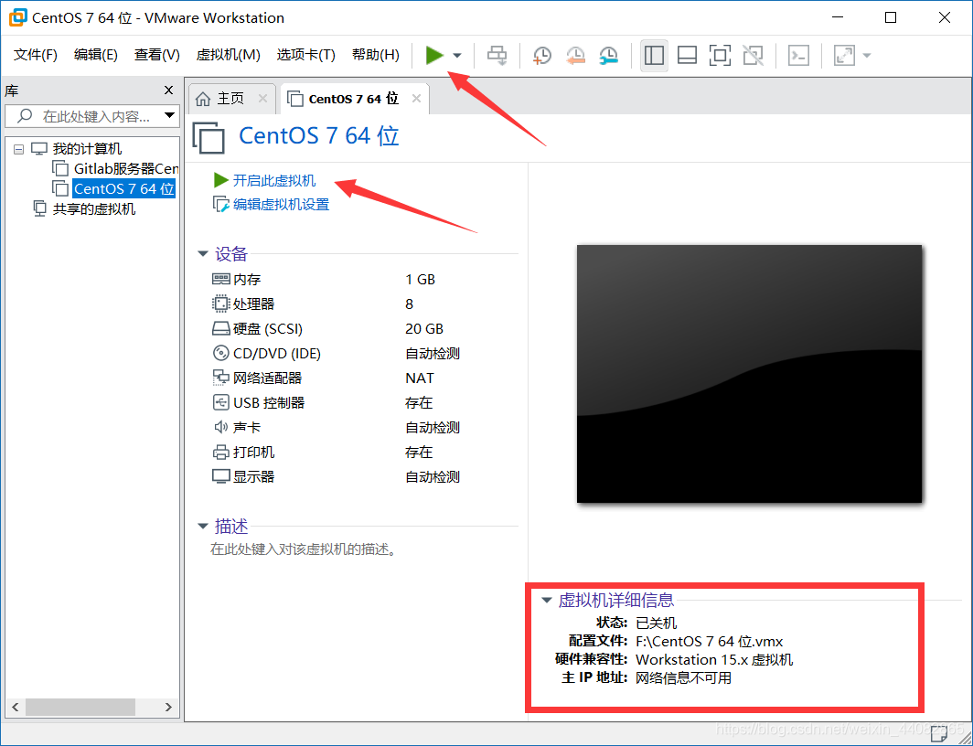Viewport: 973px width, 746px height.
Task: Close the 主页 tab
Action: point(262,98)
